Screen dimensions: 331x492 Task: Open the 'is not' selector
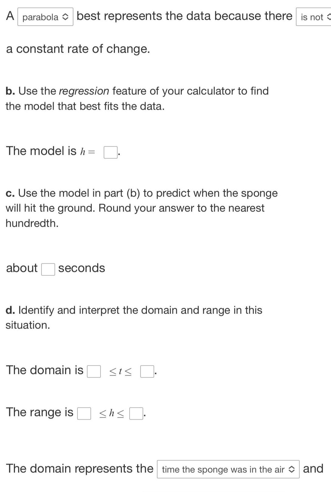tap(312, 18)
